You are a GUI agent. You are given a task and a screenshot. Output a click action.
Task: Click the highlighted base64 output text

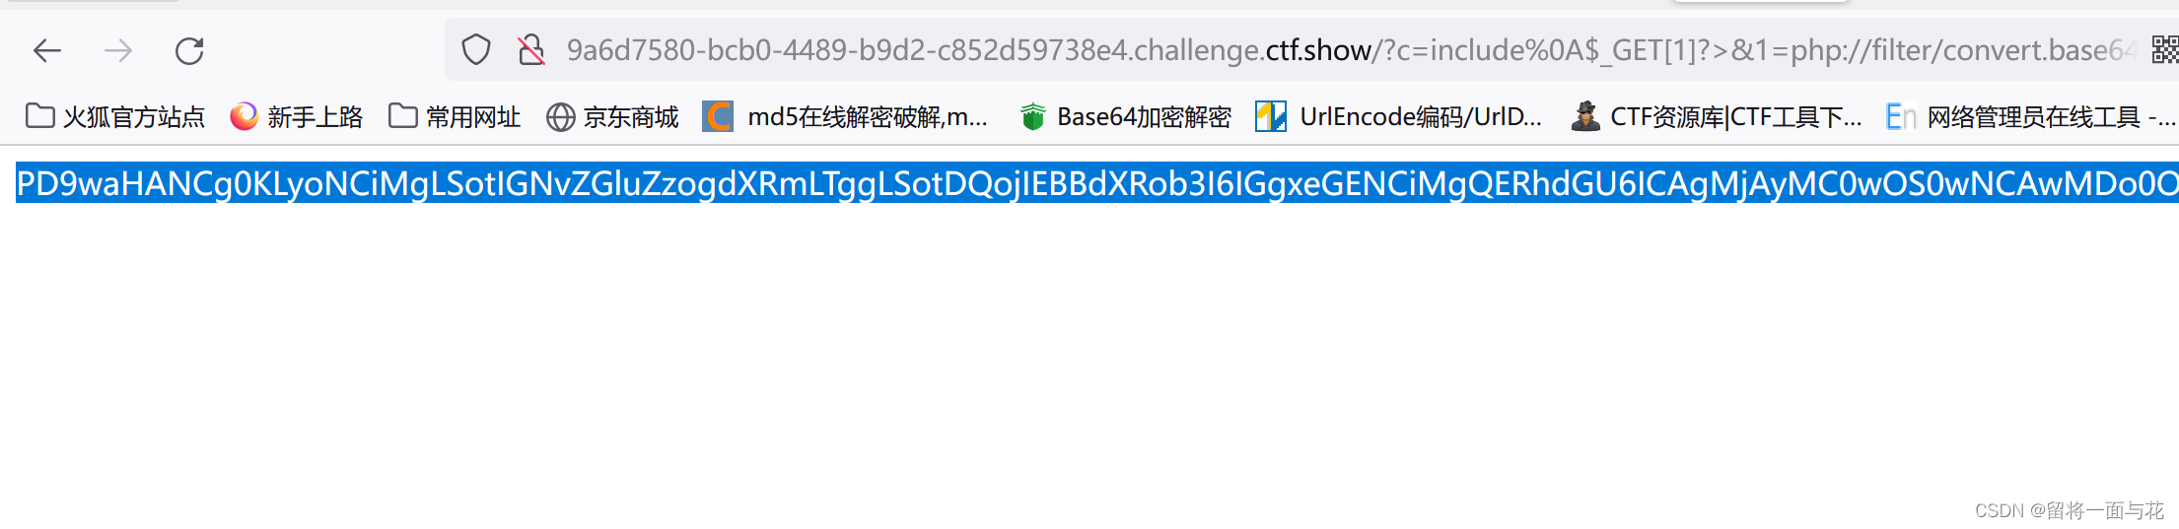pyautogui.click(x=1096, y=183)
